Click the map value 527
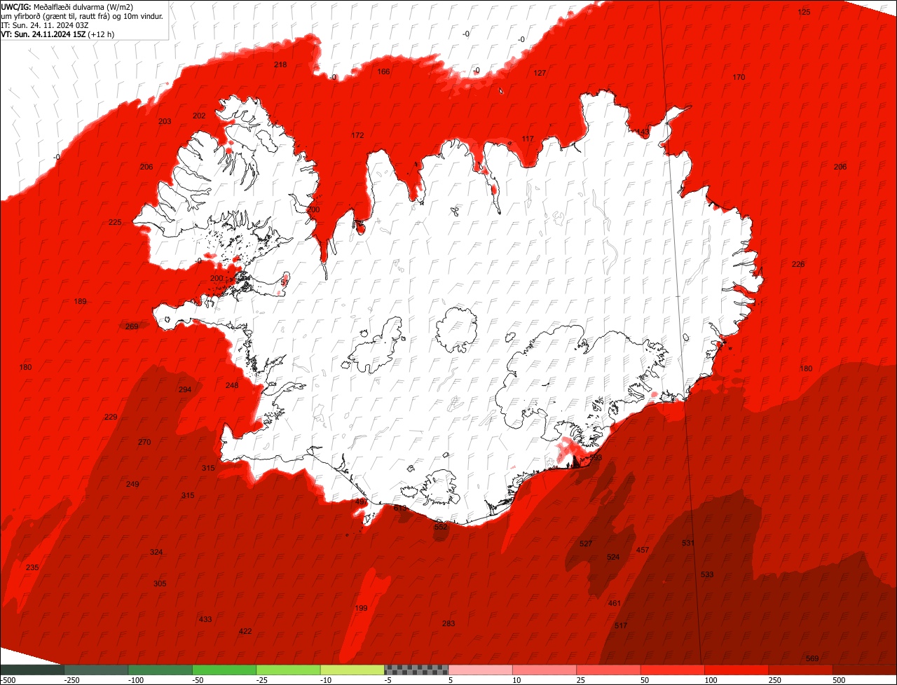Image resolution: width=897 pixels, height=685 pixels. coord(586,544)
